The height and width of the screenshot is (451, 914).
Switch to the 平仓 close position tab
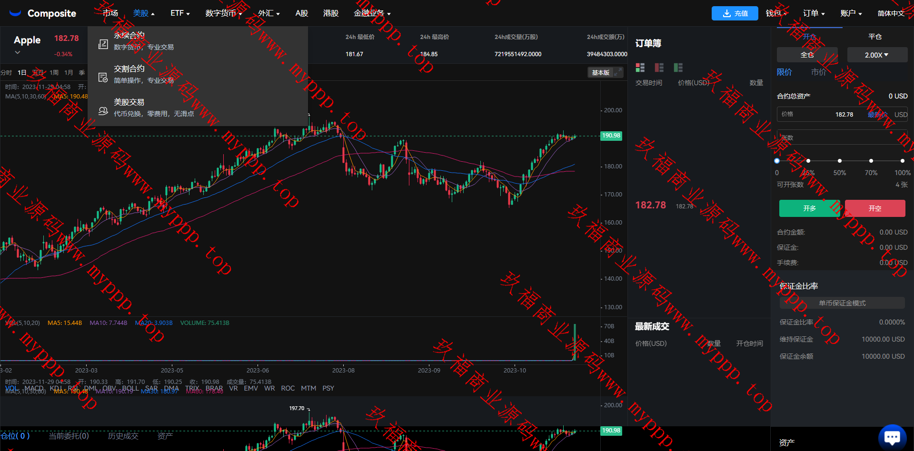875,37
